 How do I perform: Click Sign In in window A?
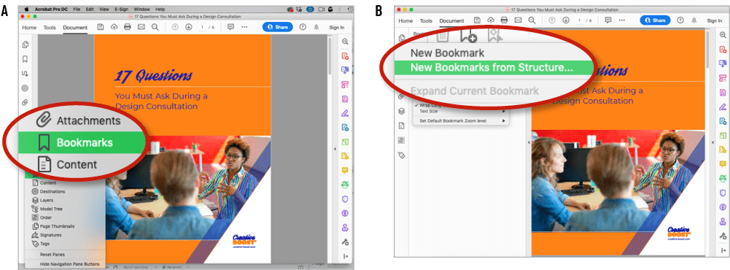tap(337, 28)
